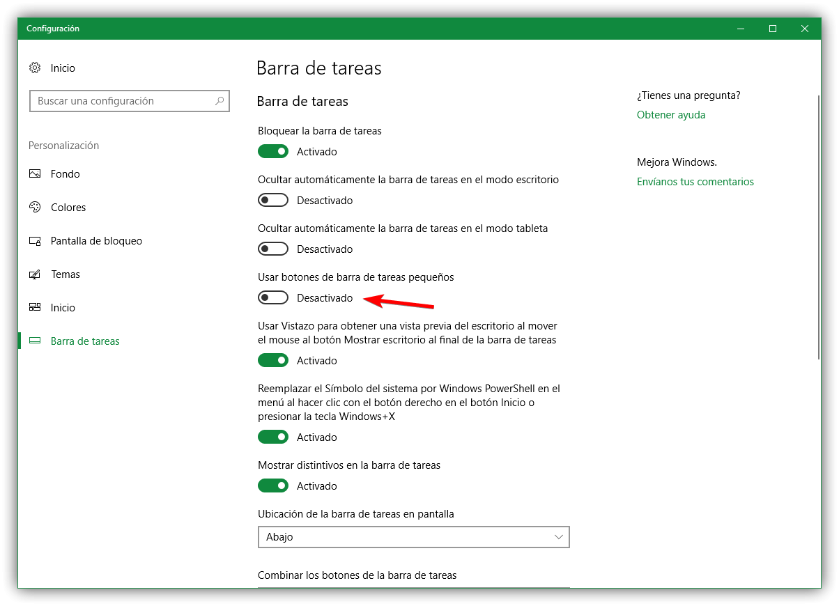Turn on auto-hide taskbar in modo escritorio
839x606 pixels.
(x=273, y=201)
